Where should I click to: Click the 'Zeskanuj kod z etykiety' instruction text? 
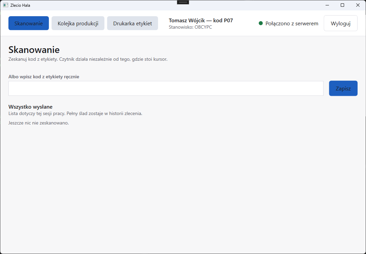point(88,59)
